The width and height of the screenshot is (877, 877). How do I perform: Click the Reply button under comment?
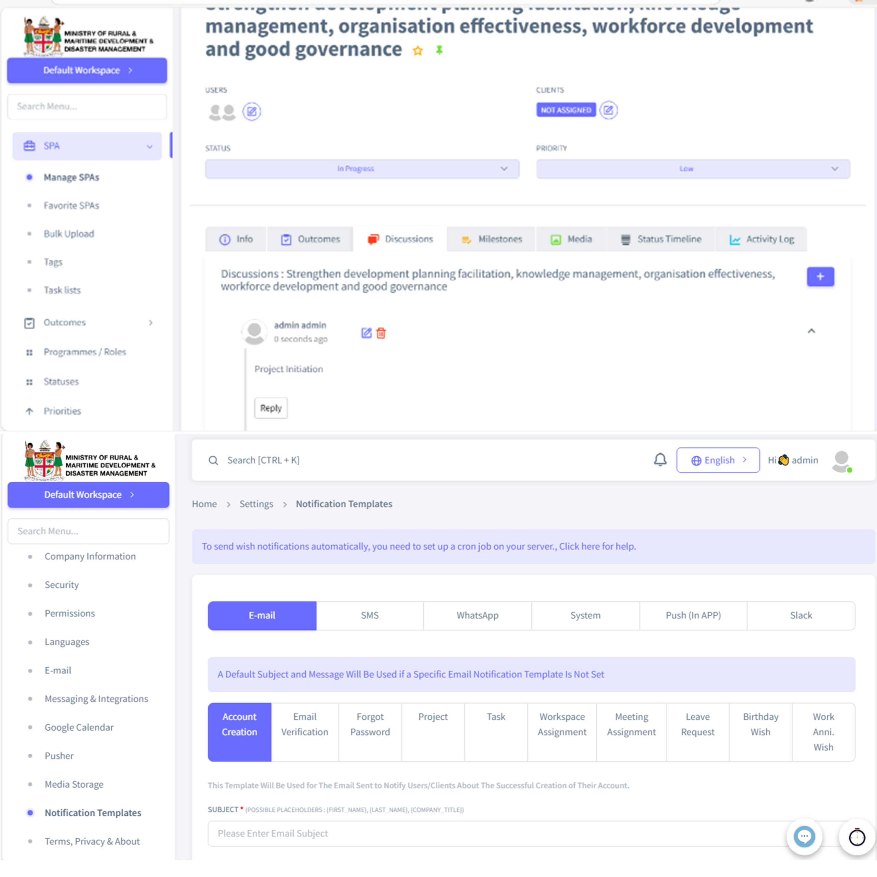(x=271, y=408)
